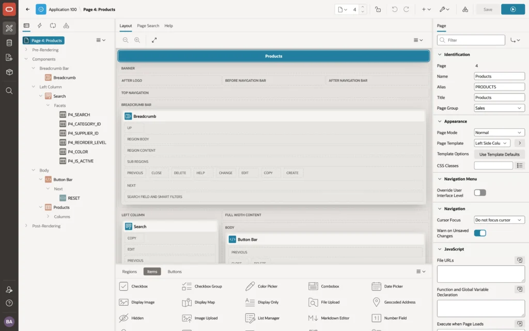This screenshot has height=331, width=529.
Task: Open Page Template select list
Action: point(492,143)
